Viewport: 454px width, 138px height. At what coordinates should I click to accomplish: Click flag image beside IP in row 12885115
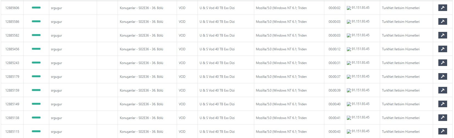pos(349,132)
